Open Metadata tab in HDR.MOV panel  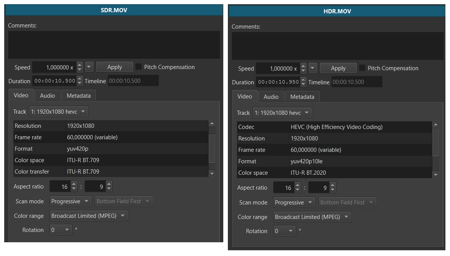pos(302,97)
